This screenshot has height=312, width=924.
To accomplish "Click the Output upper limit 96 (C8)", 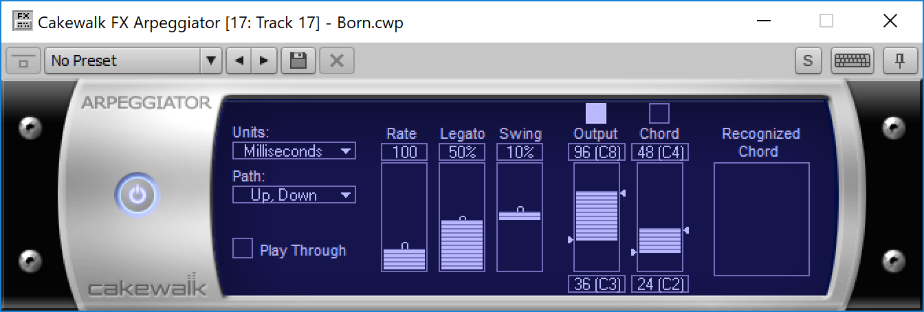I will point(596,152).
